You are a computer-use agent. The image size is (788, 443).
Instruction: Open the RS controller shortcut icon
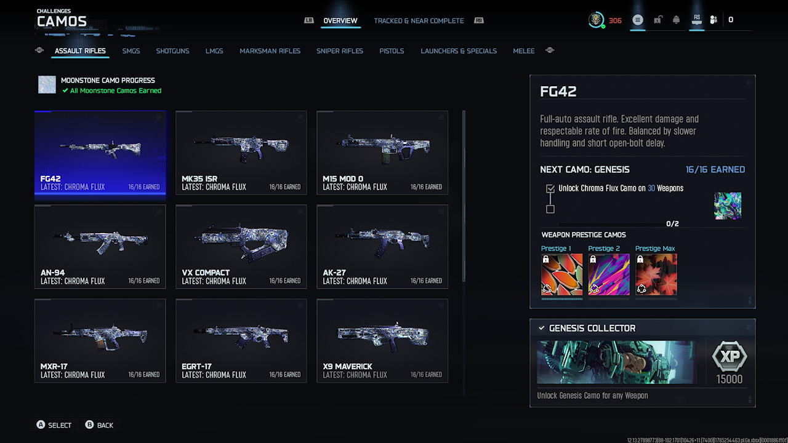[x=697, y=20]
